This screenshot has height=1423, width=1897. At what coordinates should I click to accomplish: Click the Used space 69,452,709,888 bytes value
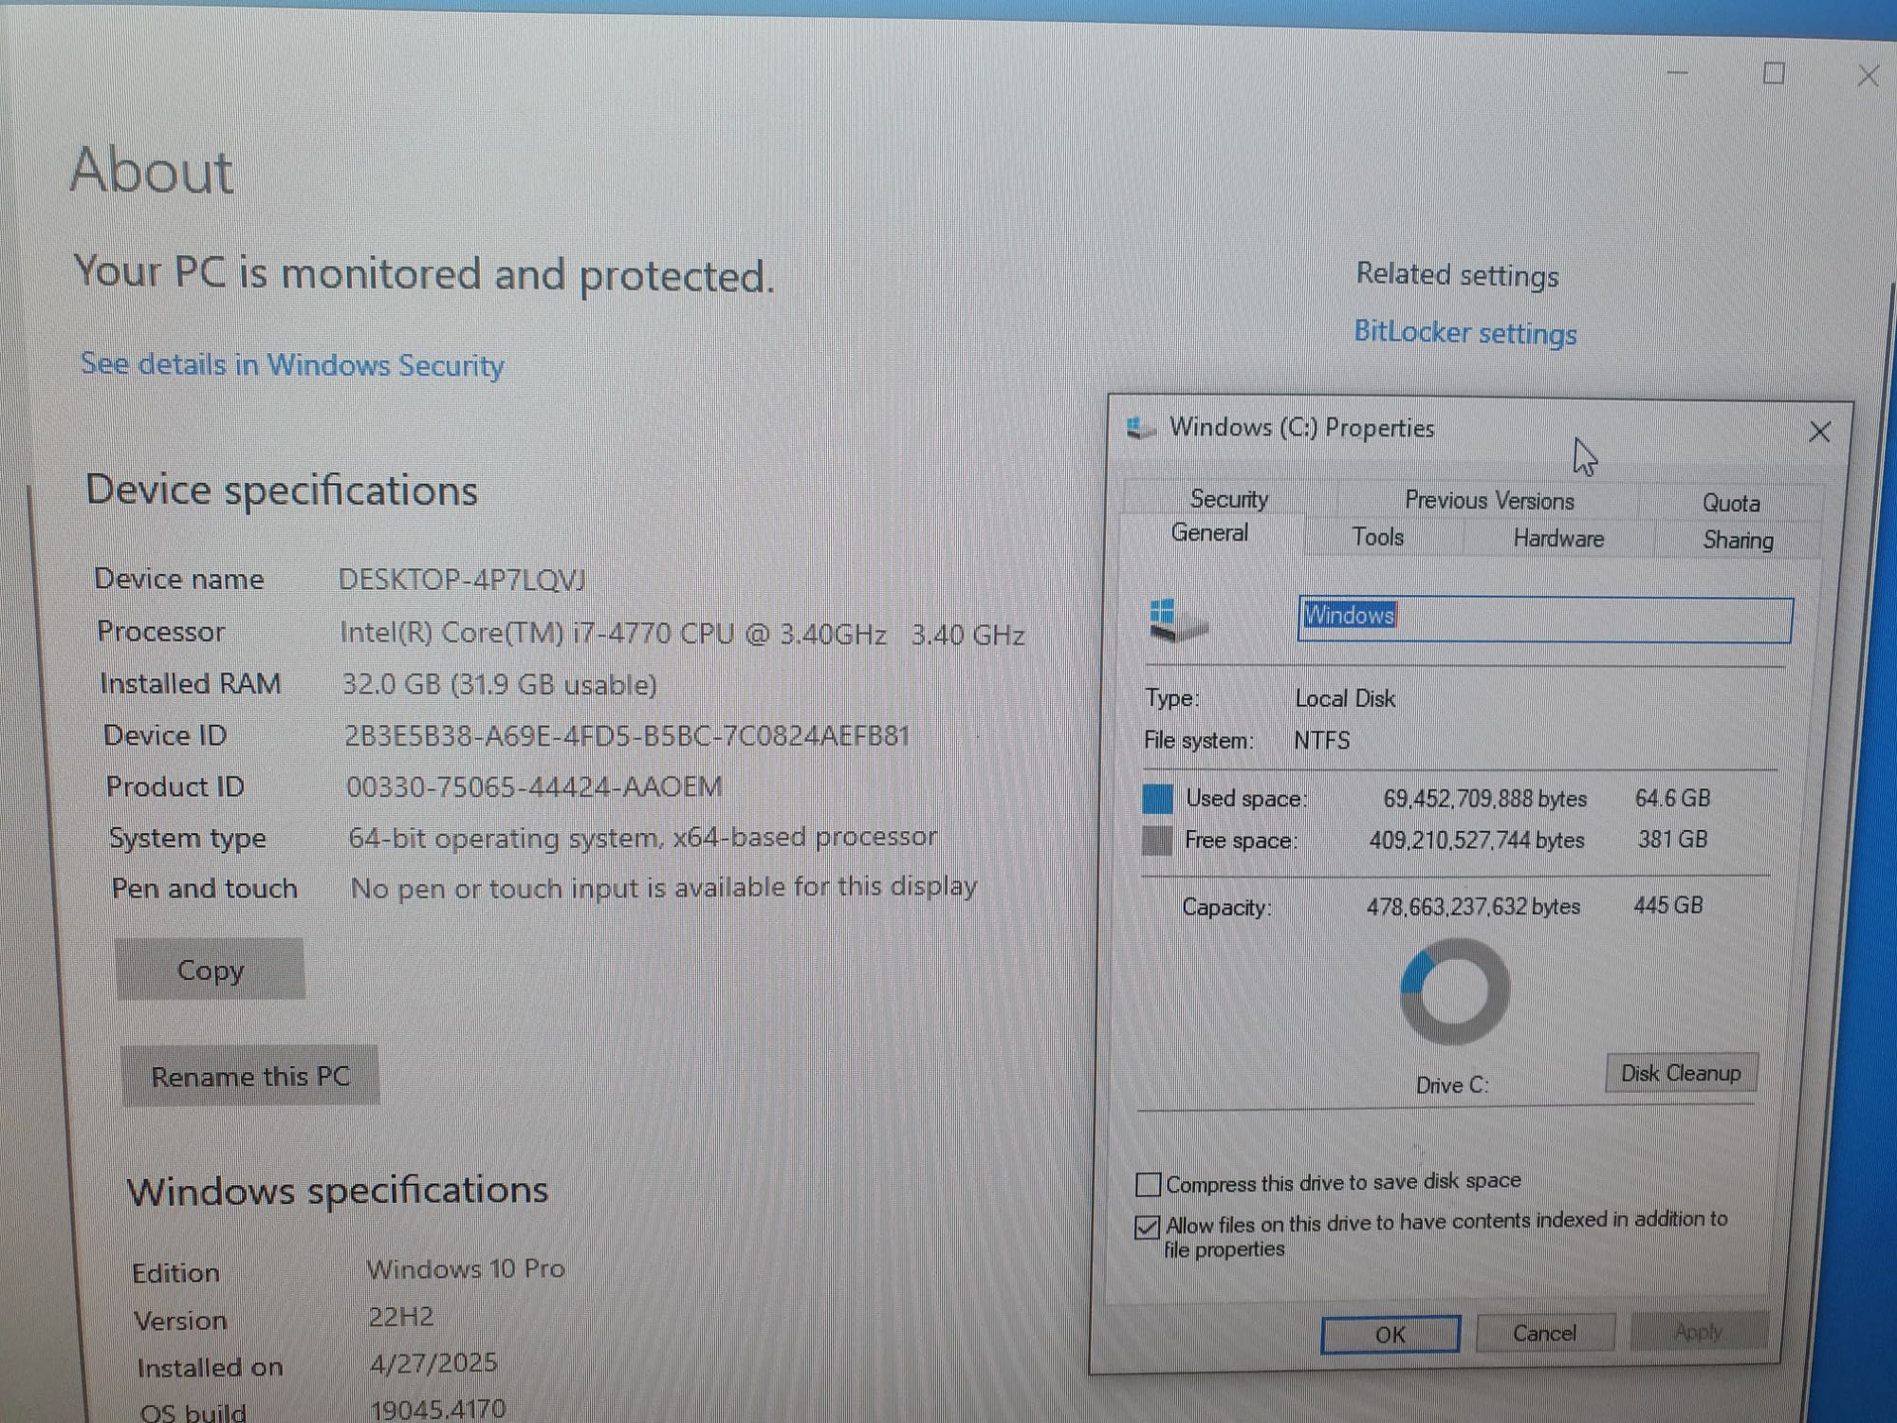click(1484, 799)
